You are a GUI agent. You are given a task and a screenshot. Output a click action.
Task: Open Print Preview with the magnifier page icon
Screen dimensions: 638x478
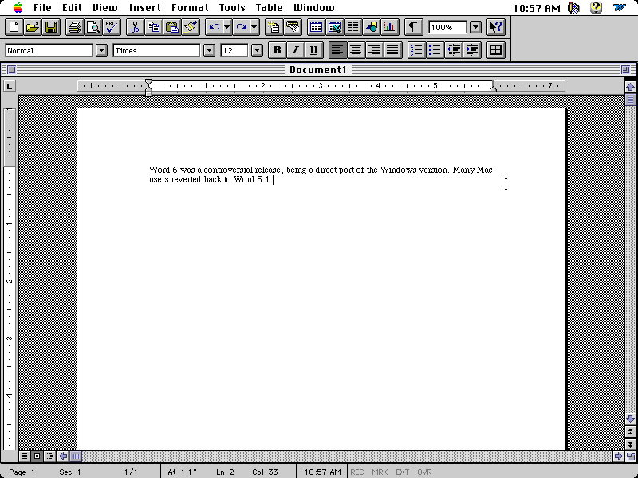(93, 27)
